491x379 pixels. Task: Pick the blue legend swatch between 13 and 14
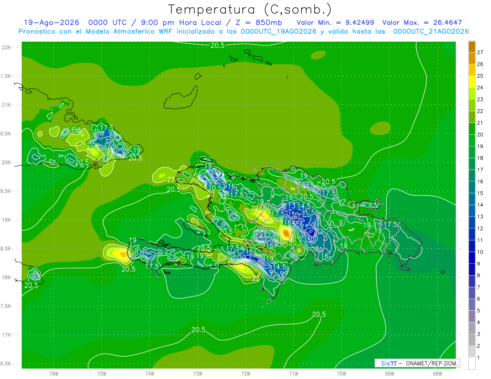pyautogui.click(x=472, y=211)
